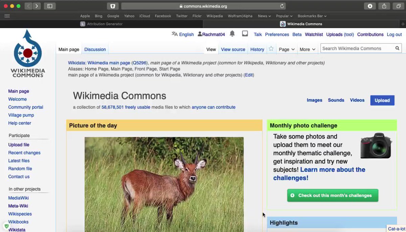Screen dimensions: 406x232
Task: Open the green shield icon in corner
Action: click(x=6, y=226)
